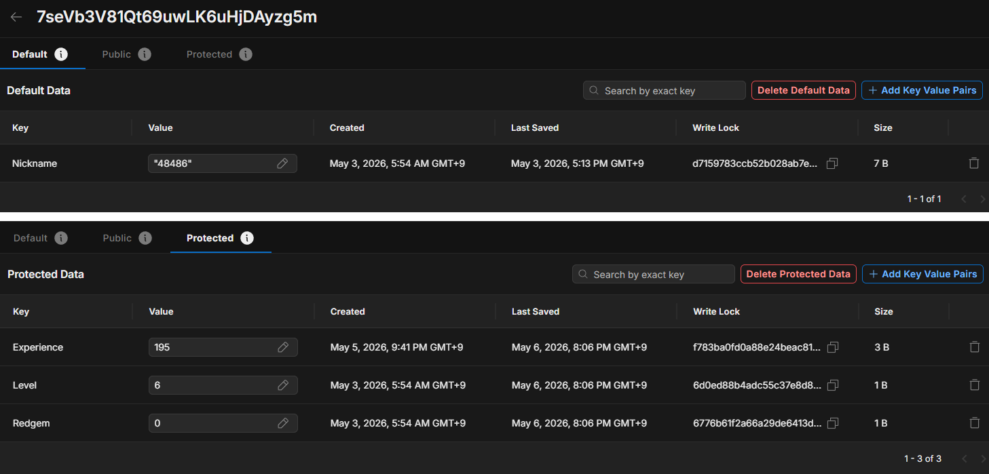Show info for Public tab in bottom panel
The width and height of the screenshot is (989, 474).
[145, 238]
